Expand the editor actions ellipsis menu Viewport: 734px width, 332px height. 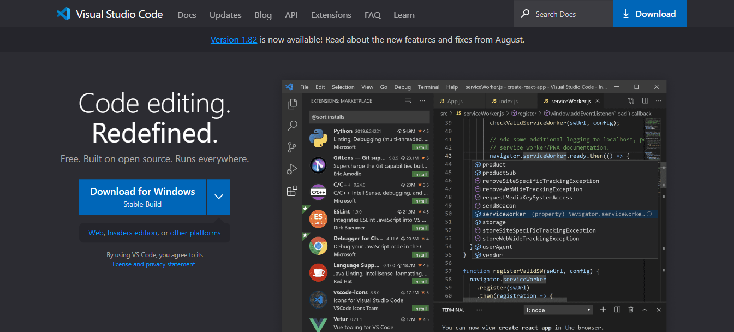click(658, 100)
